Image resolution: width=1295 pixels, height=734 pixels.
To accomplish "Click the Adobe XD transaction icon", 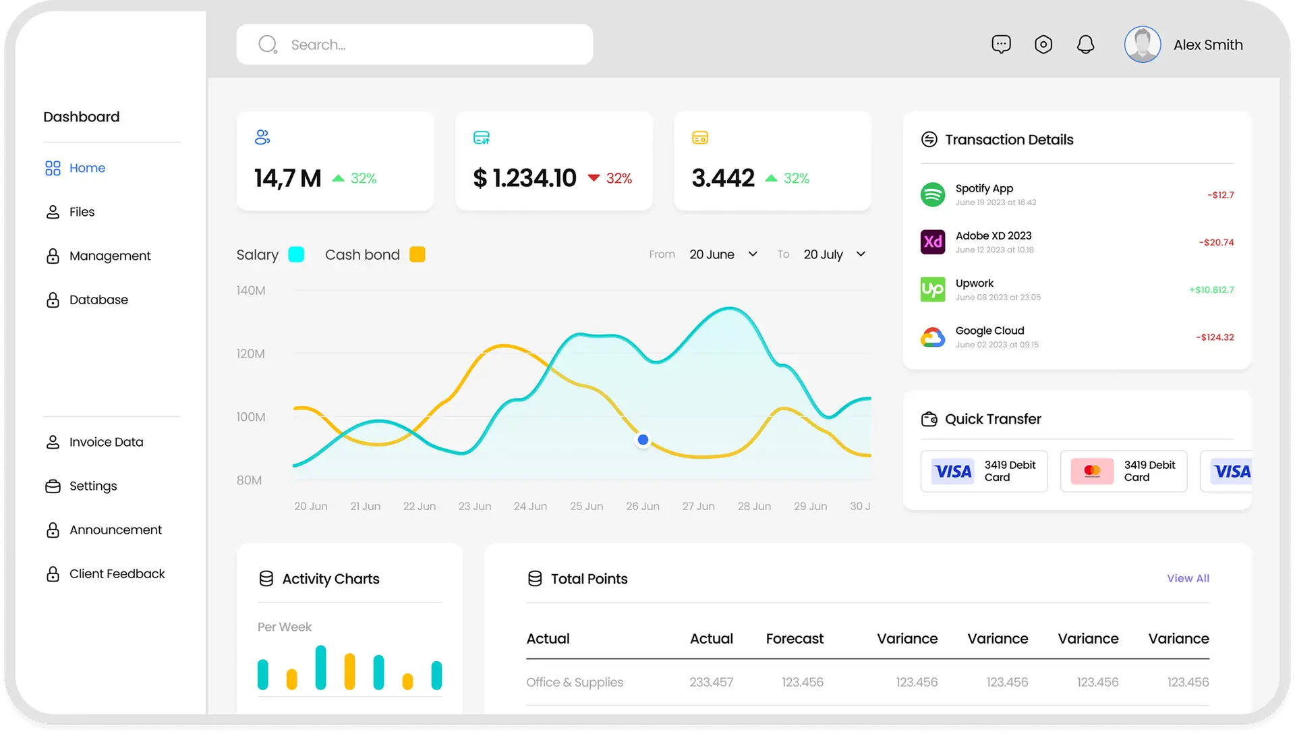I will pyautogui.click(x=933, y=242).
